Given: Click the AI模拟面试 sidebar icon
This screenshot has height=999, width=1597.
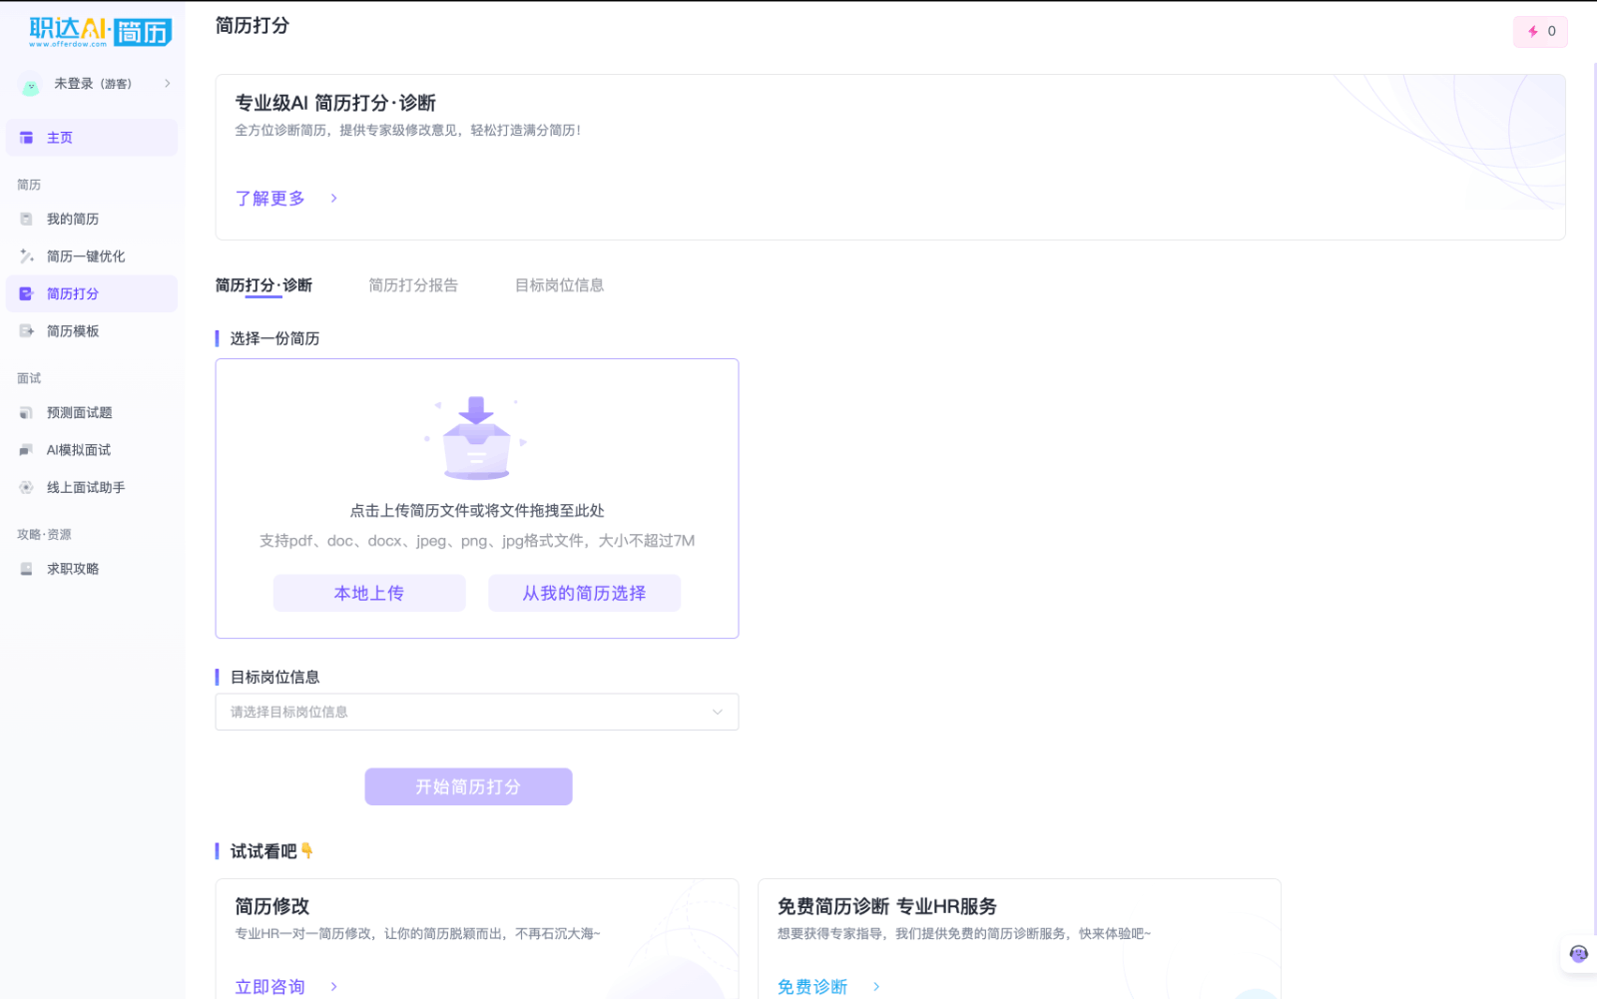Looking at the screenshot, I should click(27, 450).
